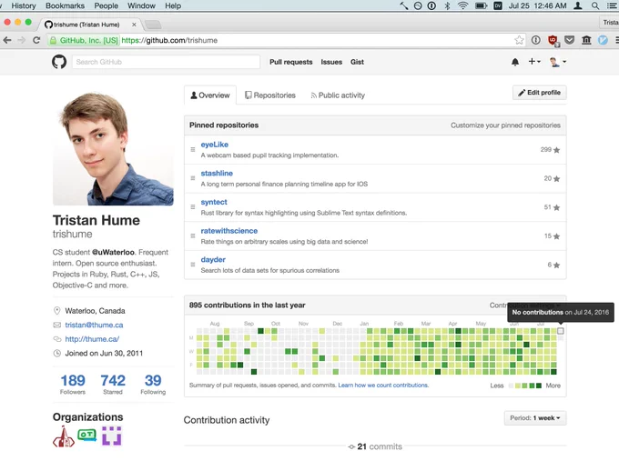
Task: Open the History menu
Action: (24, 5)
